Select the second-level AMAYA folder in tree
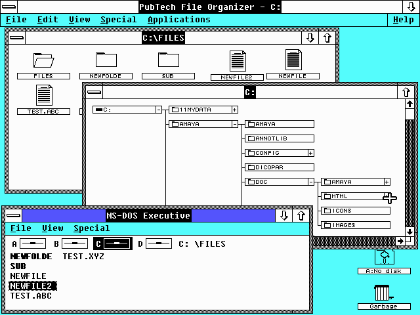The width and height of the screenshot is (420, 315). pos(280,124)
